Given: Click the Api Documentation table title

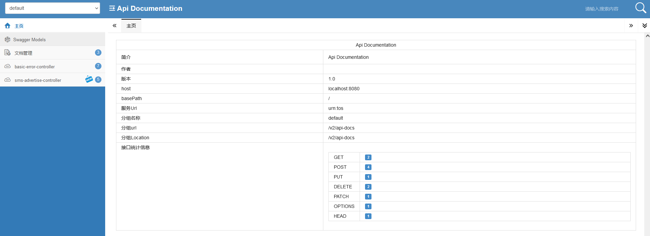Looking at the screenshot, I should click(x=376, y=45).
